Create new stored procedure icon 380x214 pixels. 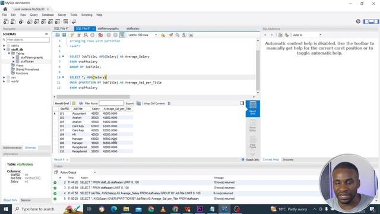pos(50,21)
